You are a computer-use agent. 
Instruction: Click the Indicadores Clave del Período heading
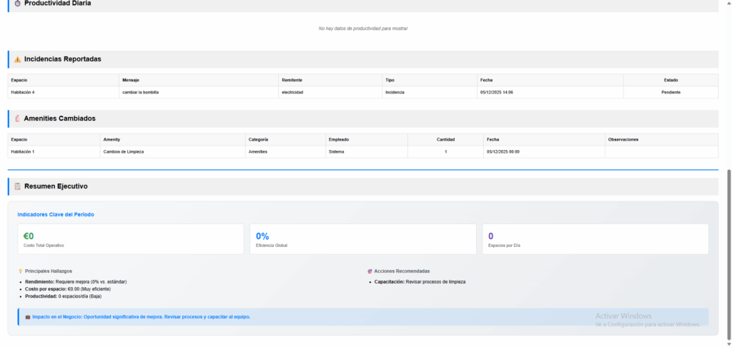(56, 214)
